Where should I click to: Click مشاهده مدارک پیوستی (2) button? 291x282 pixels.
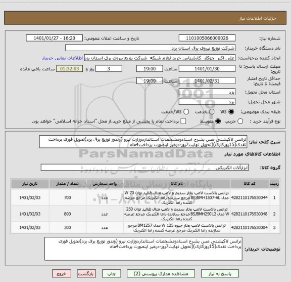pyautogui.click(x=161, y=273)
